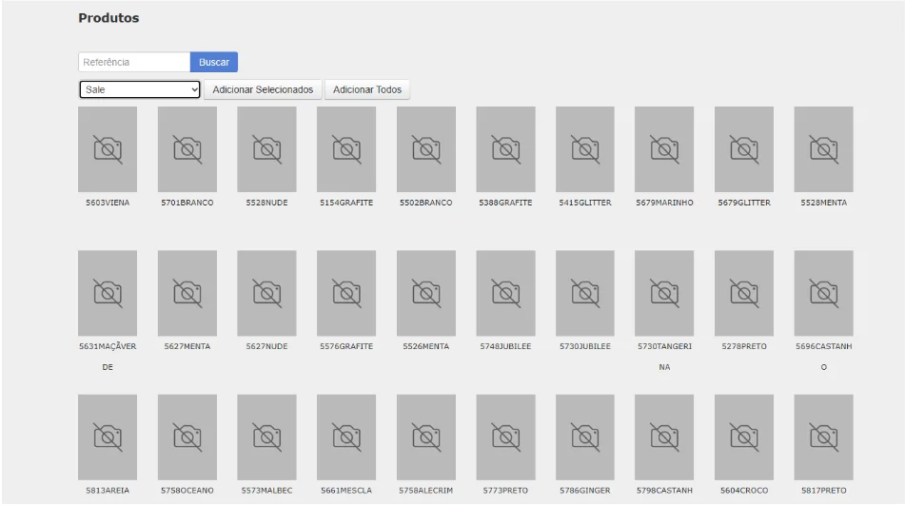Select product thumbnail 5798CASTANH

664,437
